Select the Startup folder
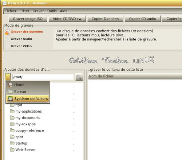Screen dimensions: 182x160 pyautogui.click(x=21, y=143)
